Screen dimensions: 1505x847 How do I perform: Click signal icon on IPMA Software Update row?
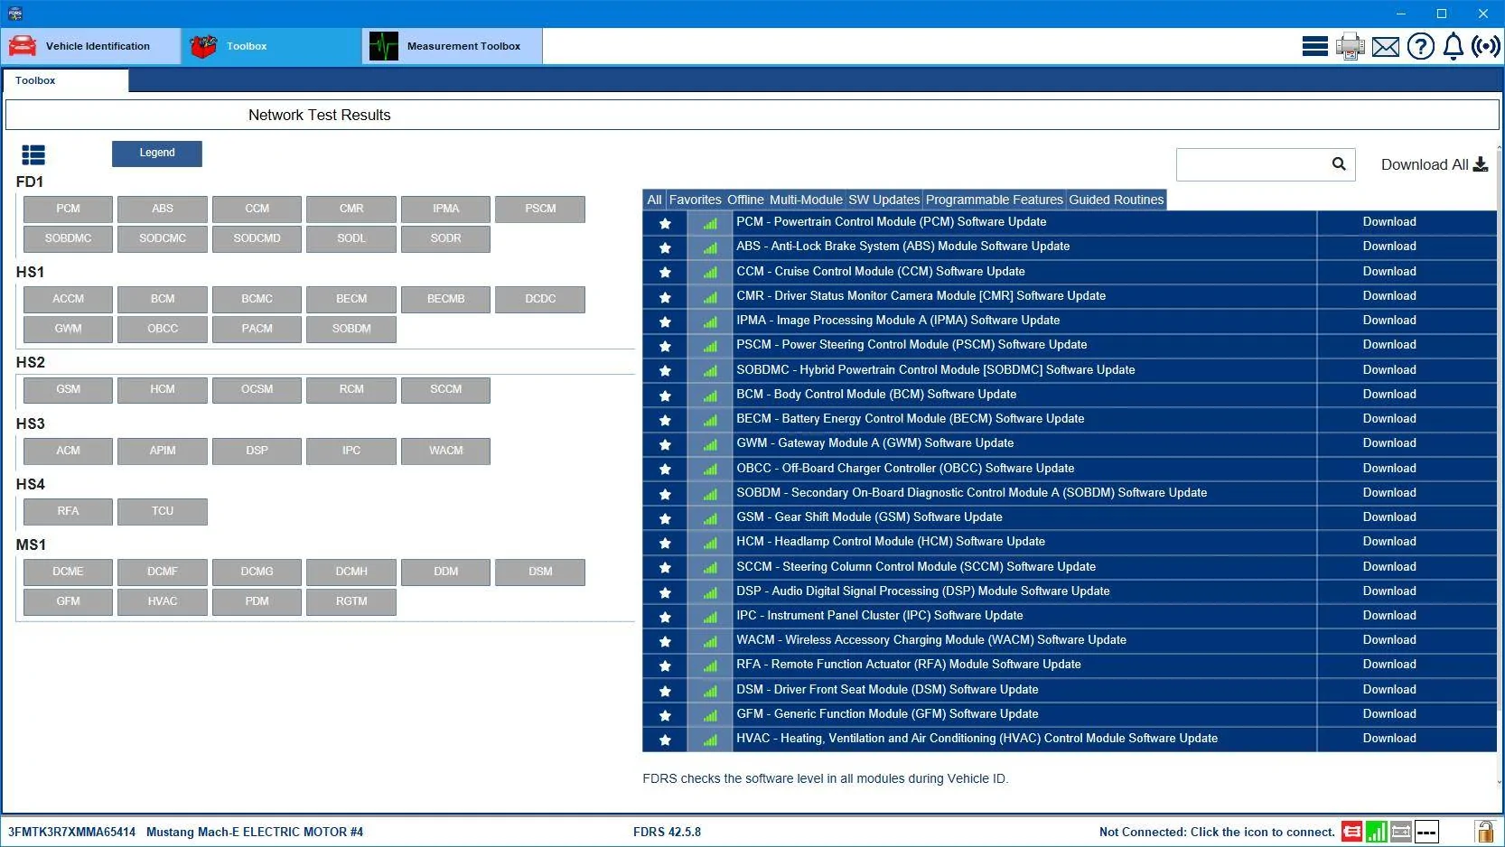tap(710, 321)
